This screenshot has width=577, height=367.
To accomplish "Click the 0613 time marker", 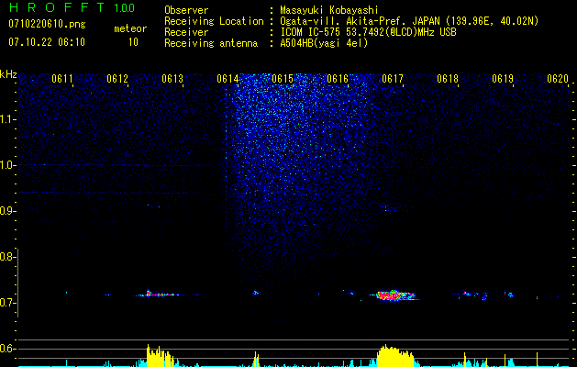I will click(172, 79).
